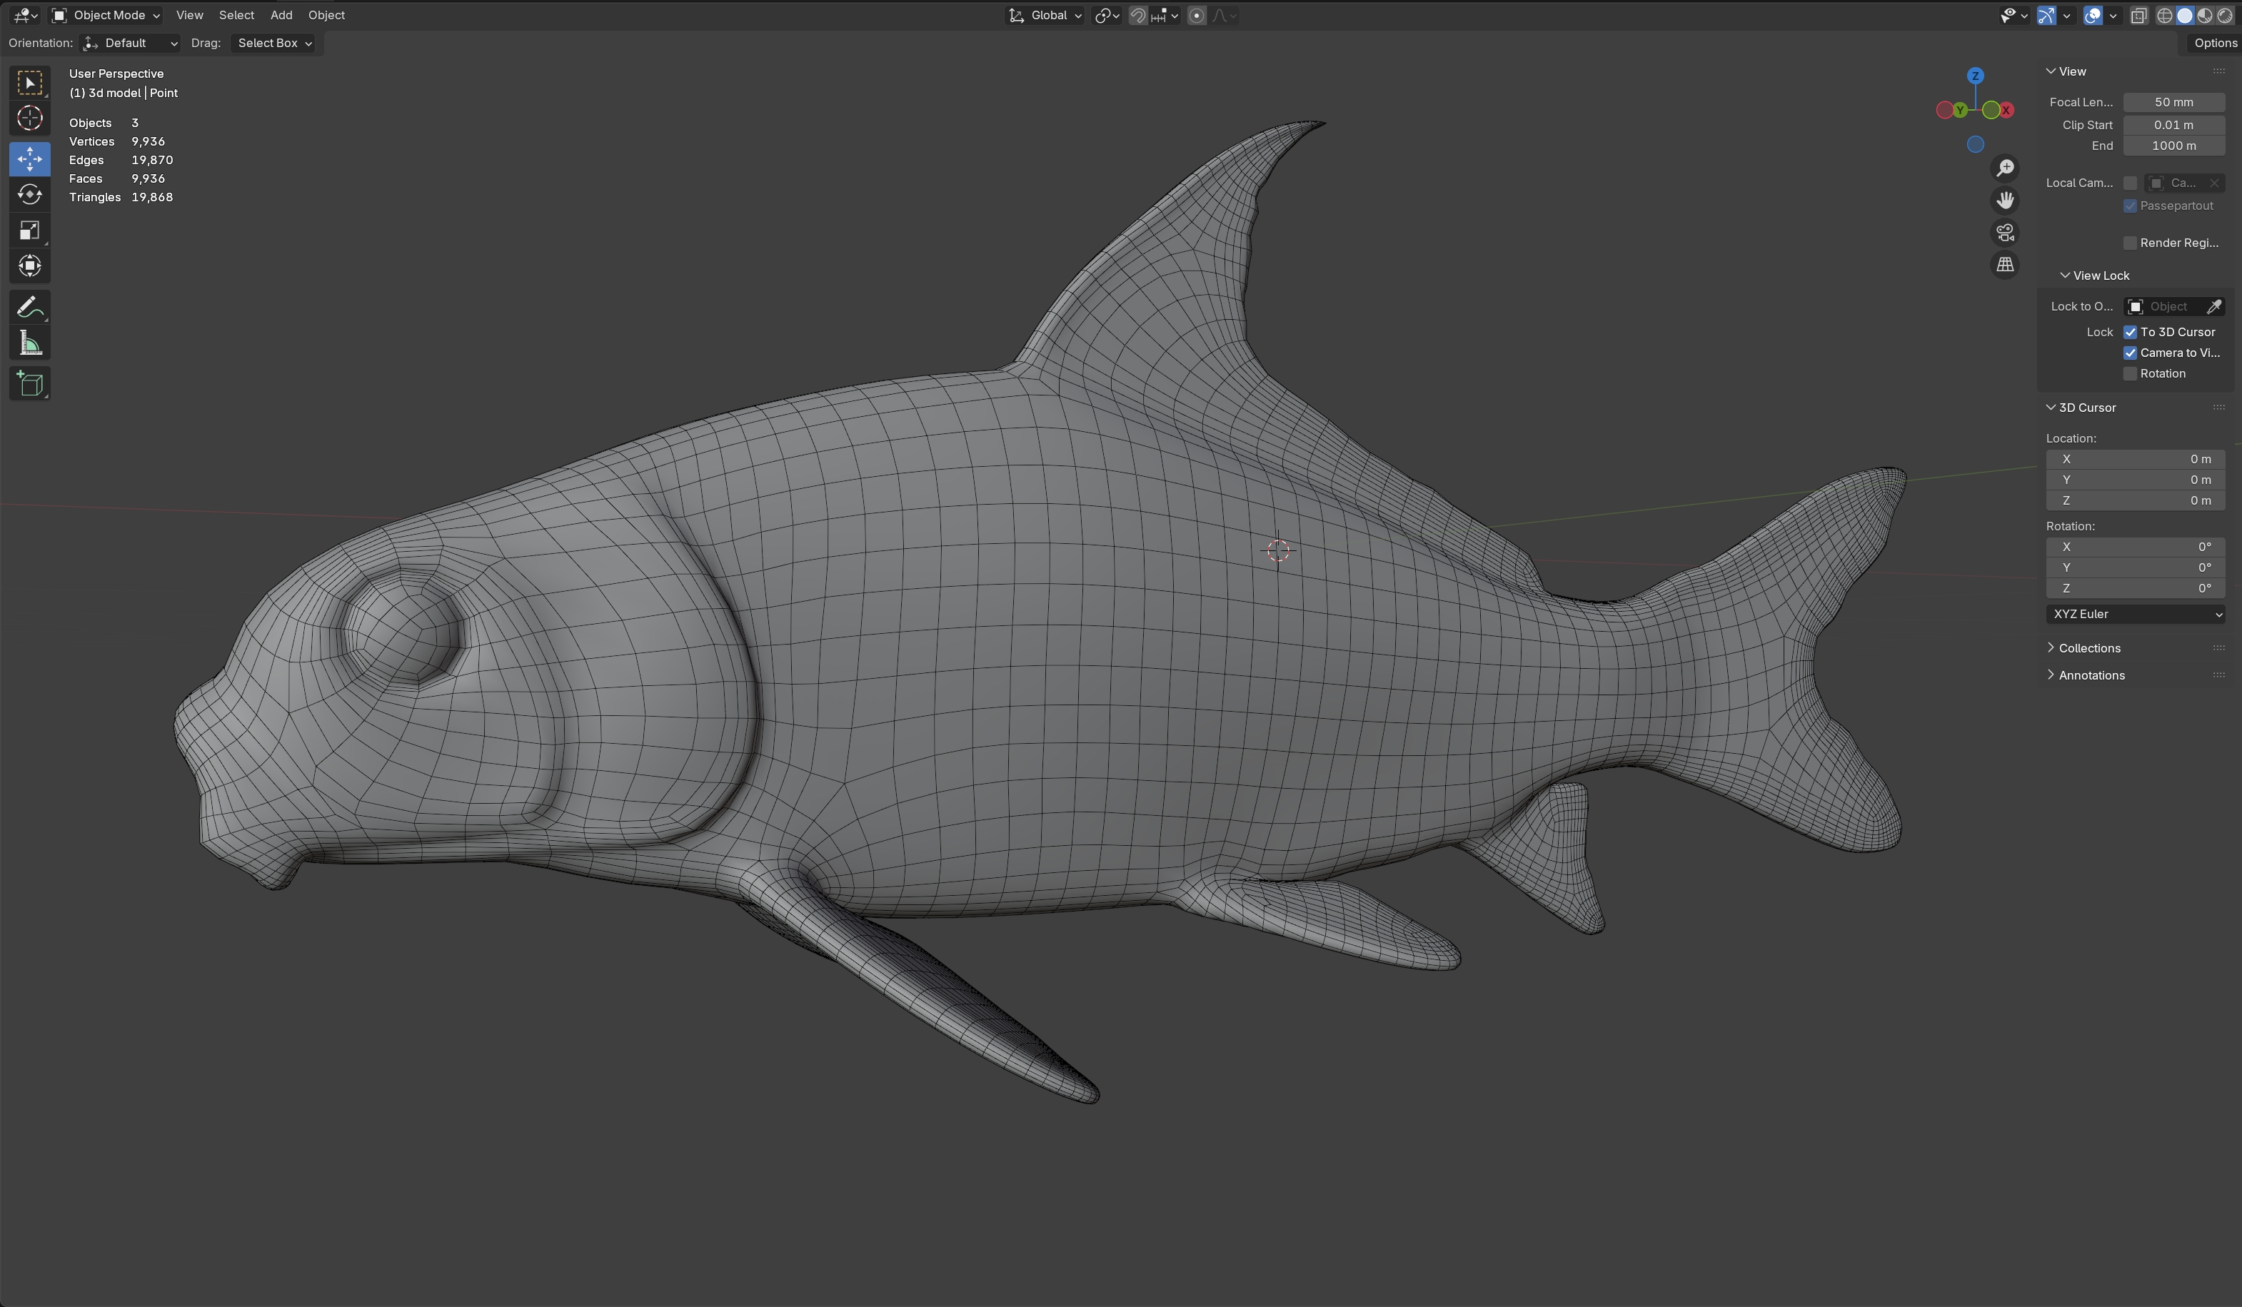2242x1307 pixels.
Task: Open the XYZ Euler rotation dropdown
Action: tap(2135, 614)
